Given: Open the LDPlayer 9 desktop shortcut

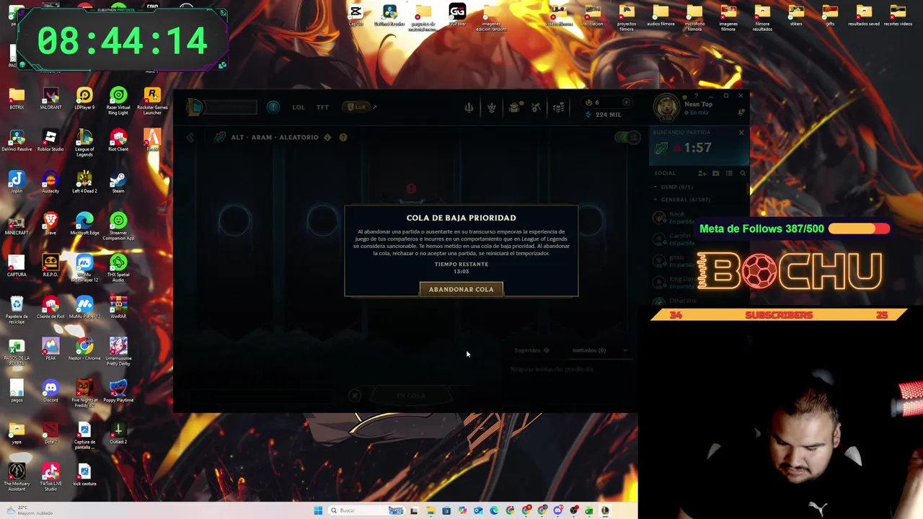Looking at the screenshot, I should [x=84, y=99].
